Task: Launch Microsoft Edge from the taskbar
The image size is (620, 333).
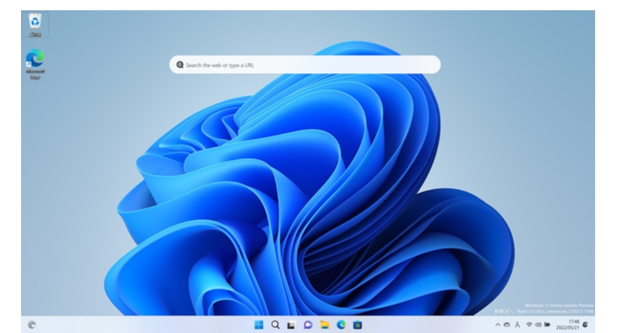Action: pos(341,325)
